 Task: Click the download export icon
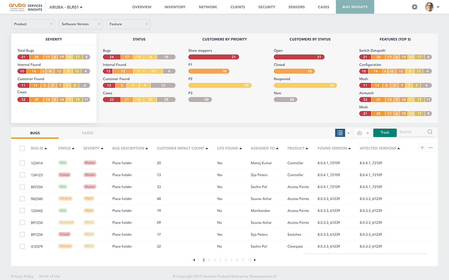coord(359,133)
